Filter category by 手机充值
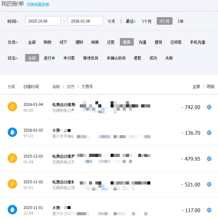The width and height of the screenshot is (218, 221). pos(197,42)
